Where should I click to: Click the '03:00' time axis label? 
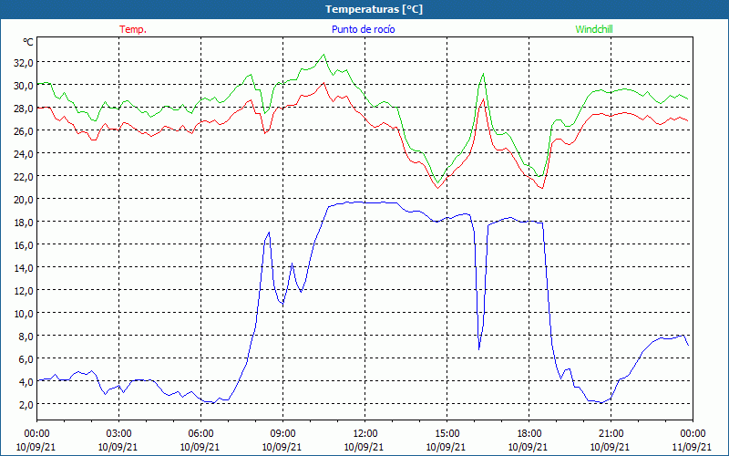point(118,434)
